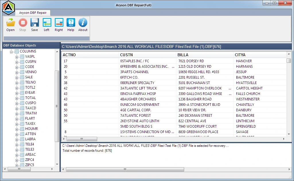The image size is (294, 181).
Task: Click the log panel horizontal scrollbar thumb
Action: [125, 169]
